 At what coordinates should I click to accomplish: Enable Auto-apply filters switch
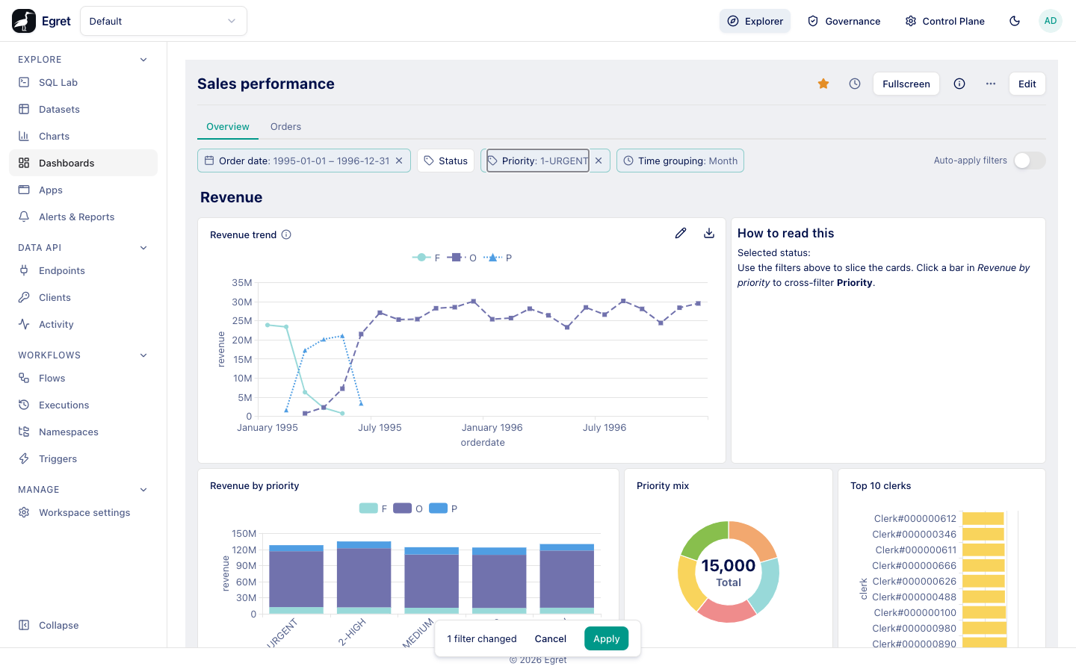tap(1030, 161)
